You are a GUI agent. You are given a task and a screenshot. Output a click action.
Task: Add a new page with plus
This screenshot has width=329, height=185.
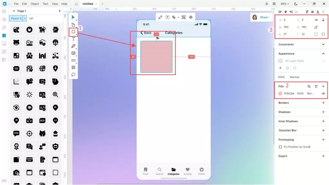tap(59, 11)
